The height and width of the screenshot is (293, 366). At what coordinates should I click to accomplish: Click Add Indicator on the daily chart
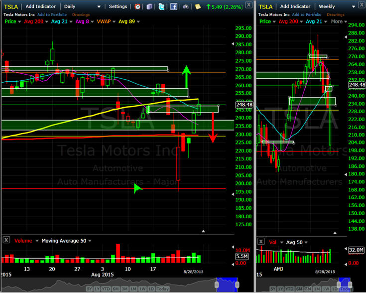coord(41,6)
